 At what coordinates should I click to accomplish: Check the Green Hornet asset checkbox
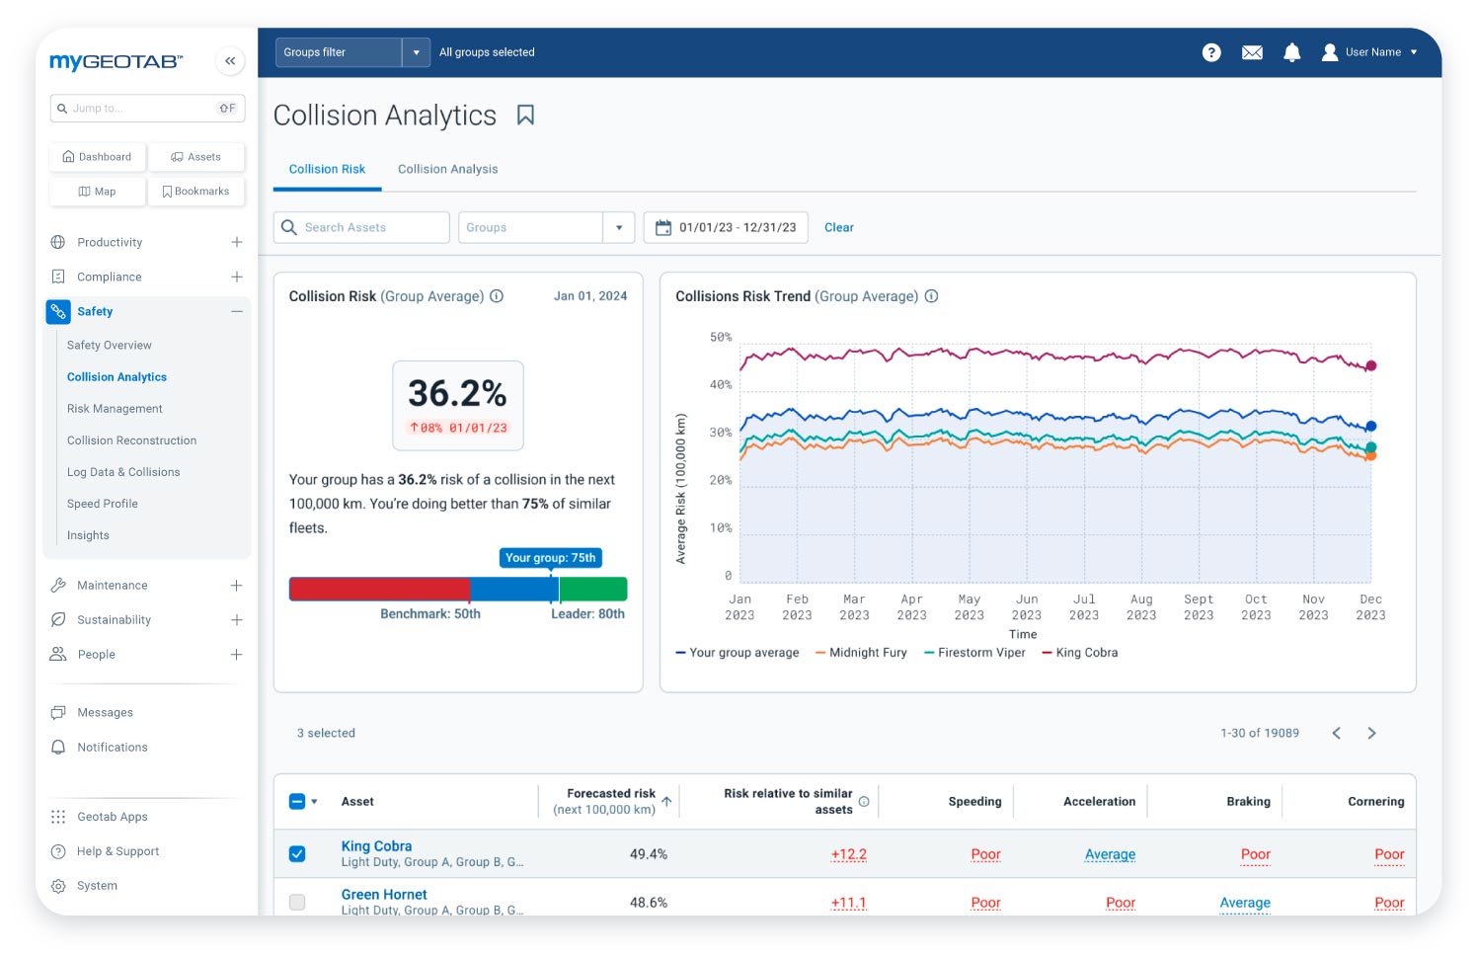297,902
